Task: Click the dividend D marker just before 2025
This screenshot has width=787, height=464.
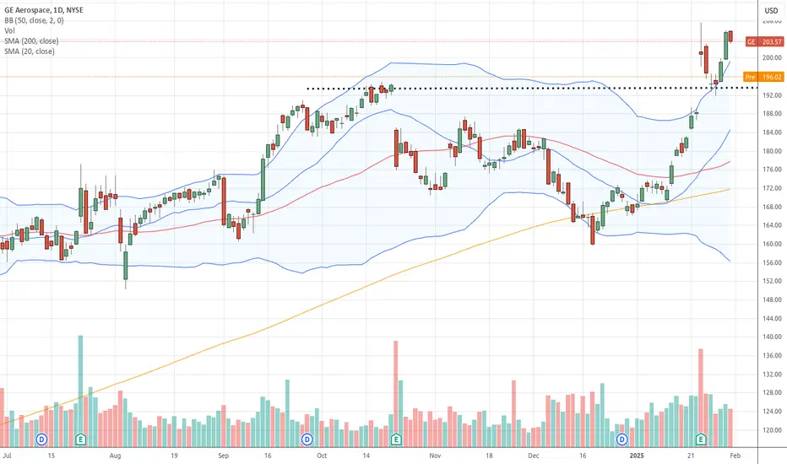Action: click(x=621, y=440)
